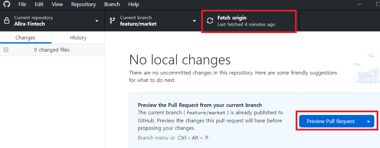Open the Help menu
Viewport: 380px width, 148px height.
coord(133,4)
